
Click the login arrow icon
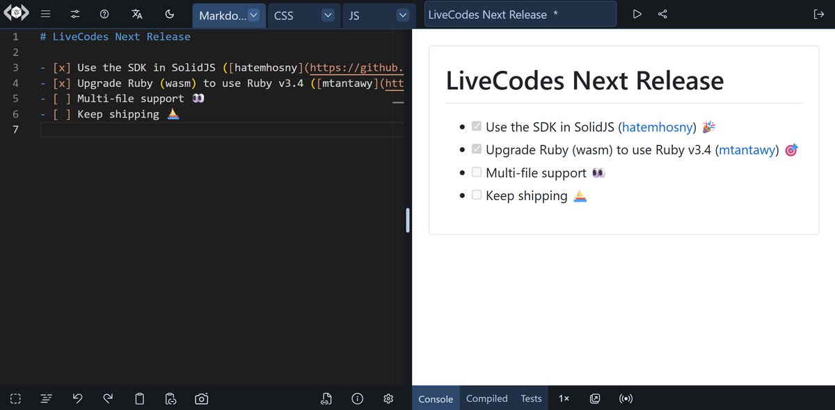click(818, 14)
